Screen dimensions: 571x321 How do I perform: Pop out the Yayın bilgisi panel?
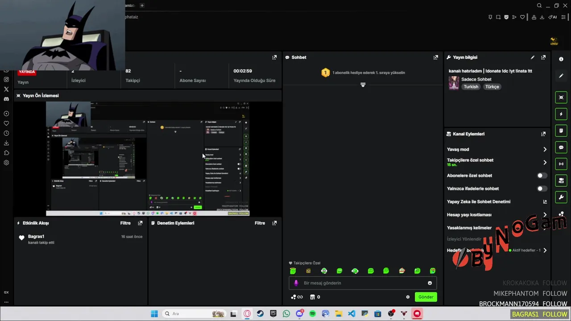pyautogui.click(x=543, y=57)
